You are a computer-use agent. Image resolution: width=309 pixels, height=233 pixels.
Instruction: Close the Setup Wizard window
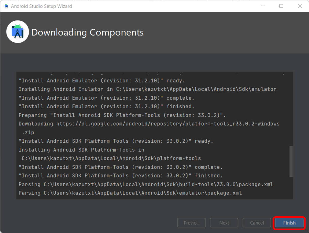[300, 6]
